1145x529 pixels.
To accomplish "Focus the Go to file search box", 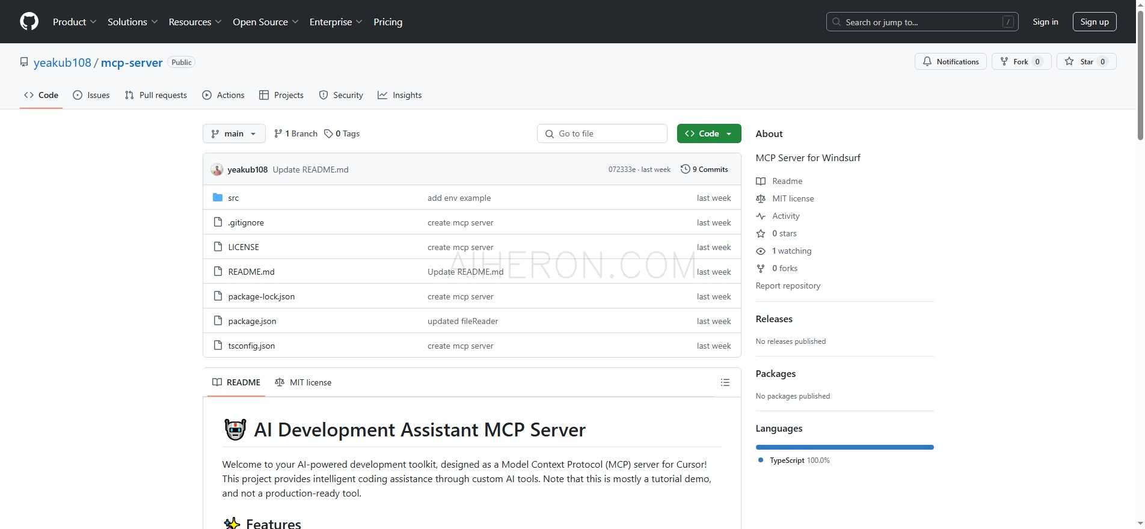I will 602,133.
